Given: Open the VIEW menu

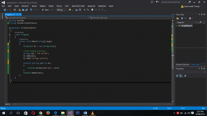Looking at the screenshot, I should tap(17, 6).
